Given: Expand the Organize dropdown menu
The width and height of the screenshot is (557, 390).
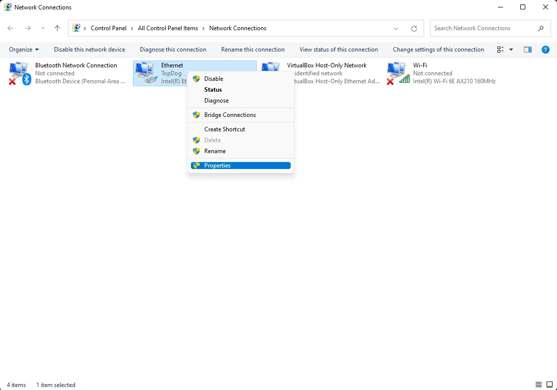Looking at the screenshot, I should (x=24, y=50).
